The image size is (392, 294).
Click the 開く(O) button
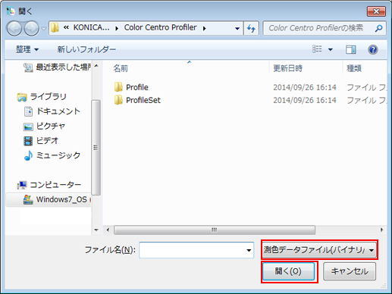288,271
